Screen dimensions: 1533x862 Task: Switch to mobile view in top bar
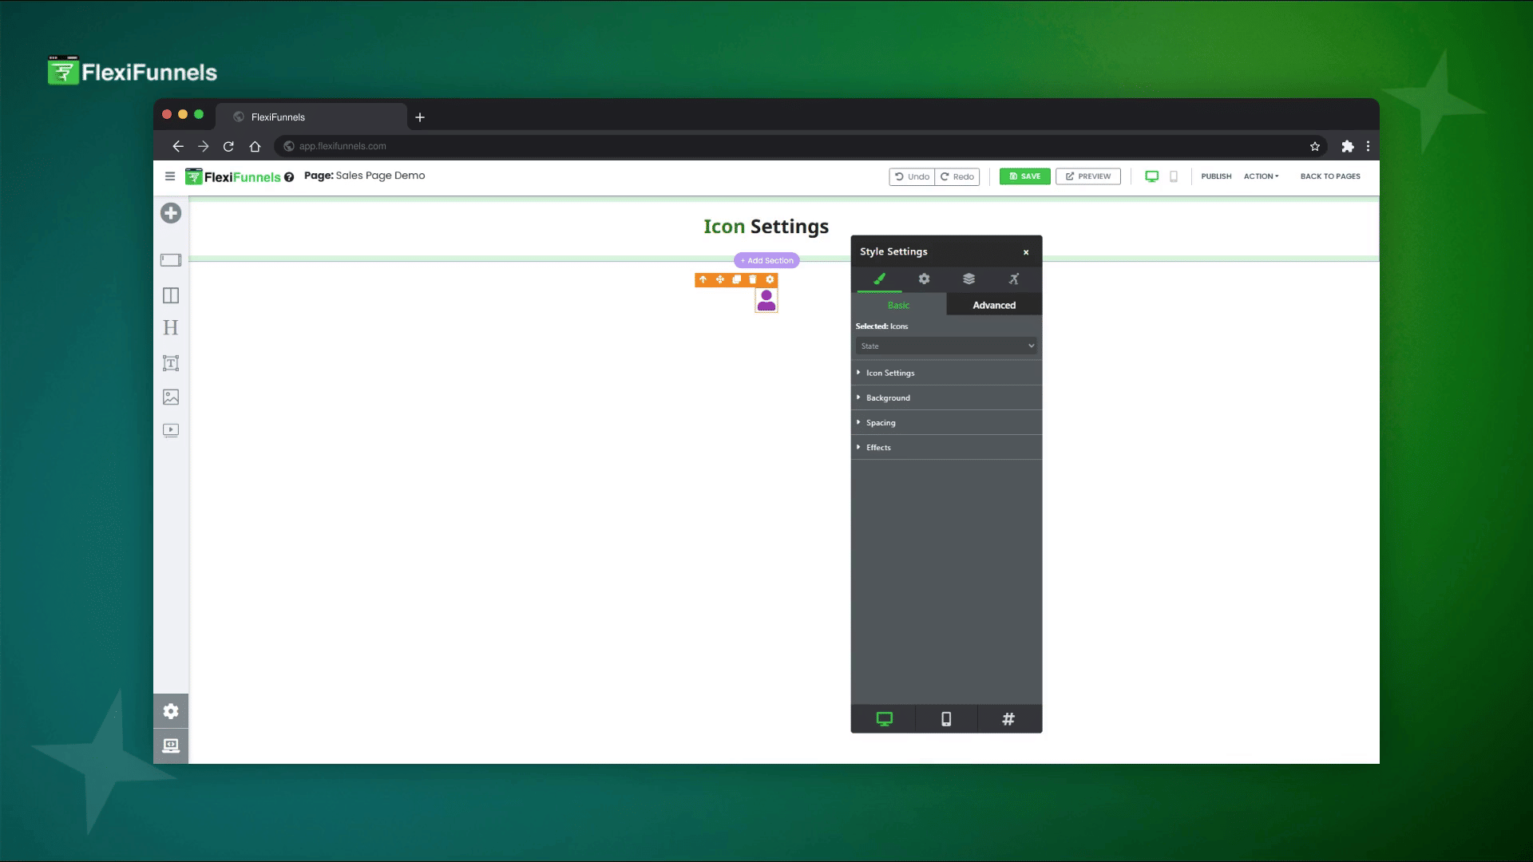pyautogui.click(x=1174, y=176)
